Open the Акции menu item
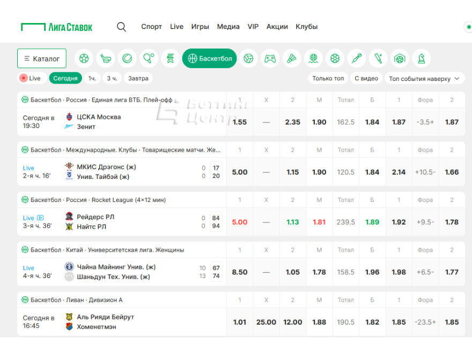 pos(277,27)
